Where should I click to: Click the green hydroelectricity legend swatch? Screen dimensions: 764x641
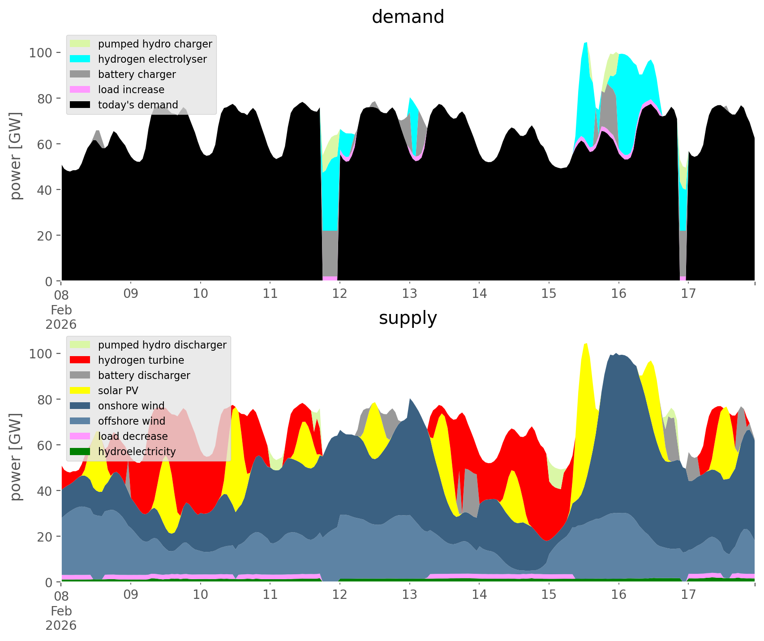coord(81,452)
